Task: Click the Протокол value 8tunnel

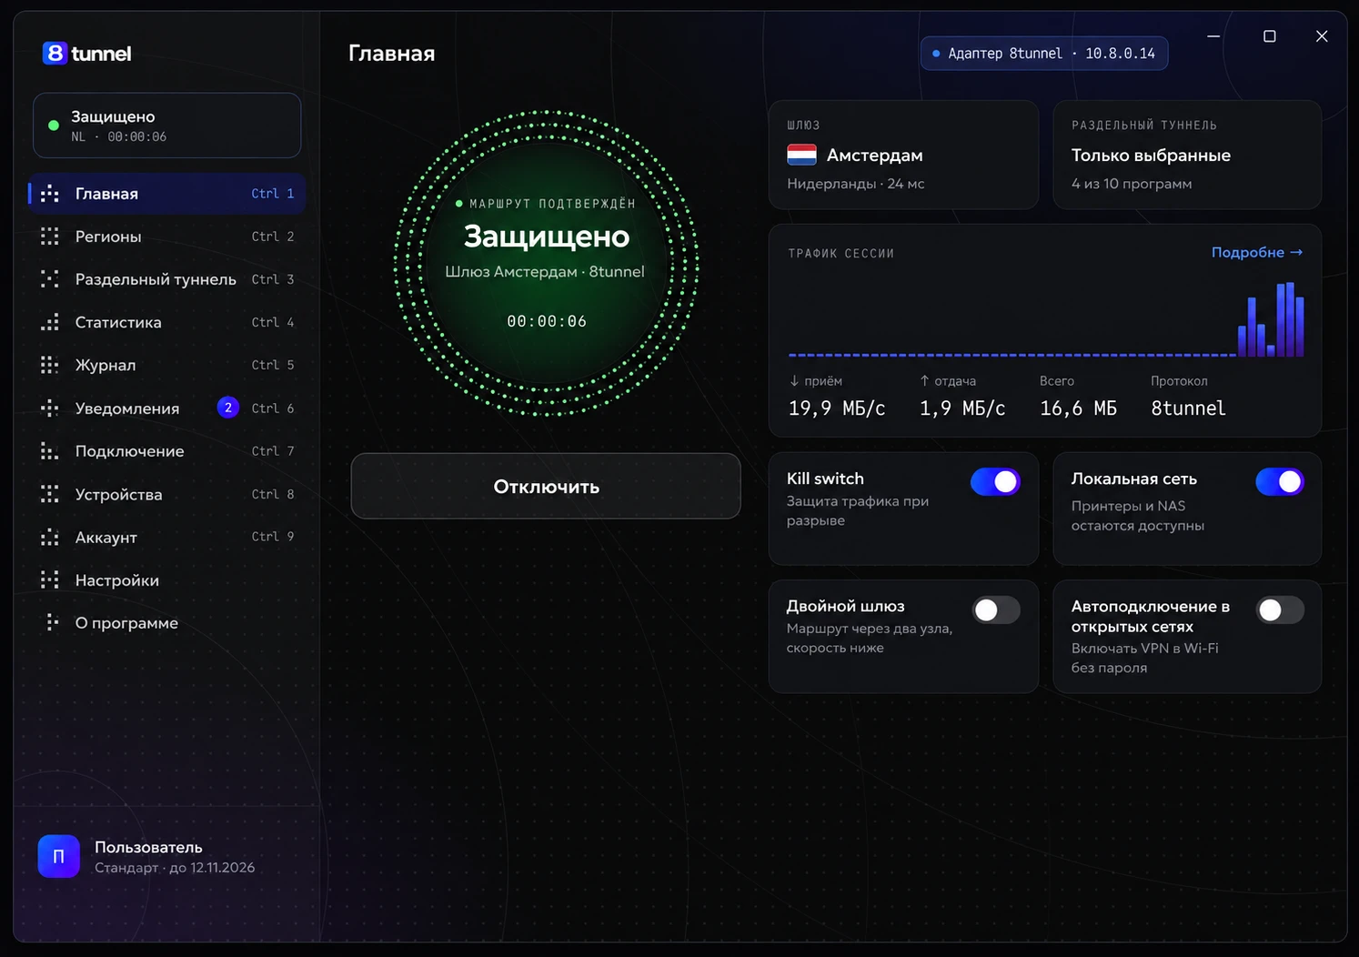Action: pyautogui.click(x=1188, y=408)
